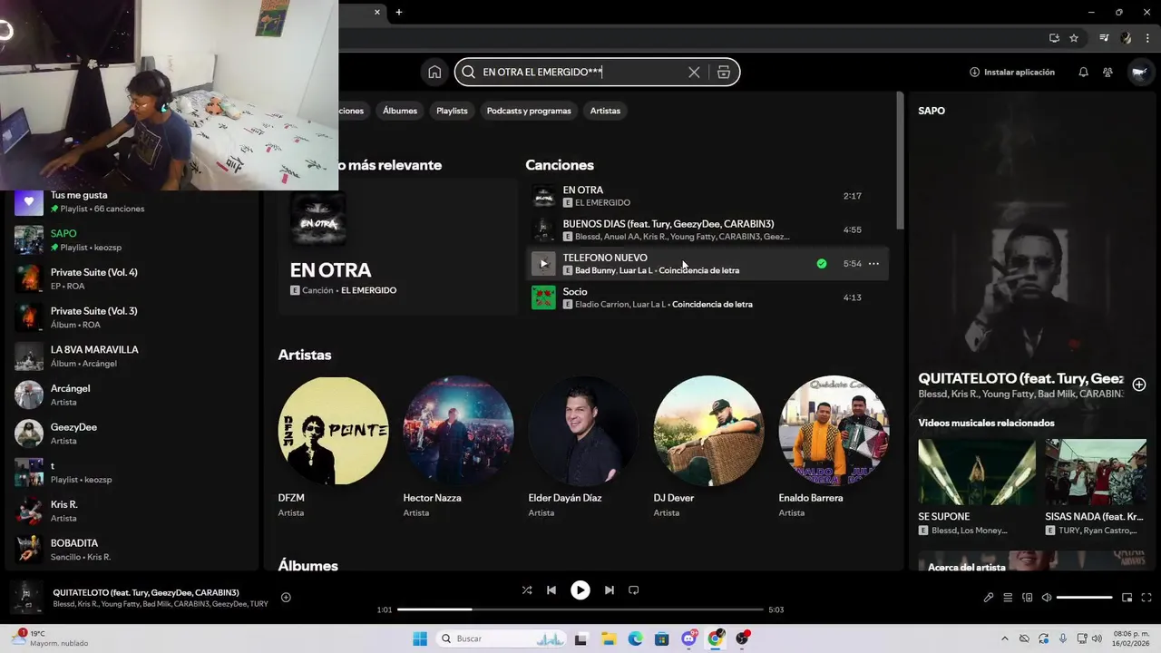The image size is (1161, 653).
Task: Seek in the song progress bar
Action: pos(580,609)
